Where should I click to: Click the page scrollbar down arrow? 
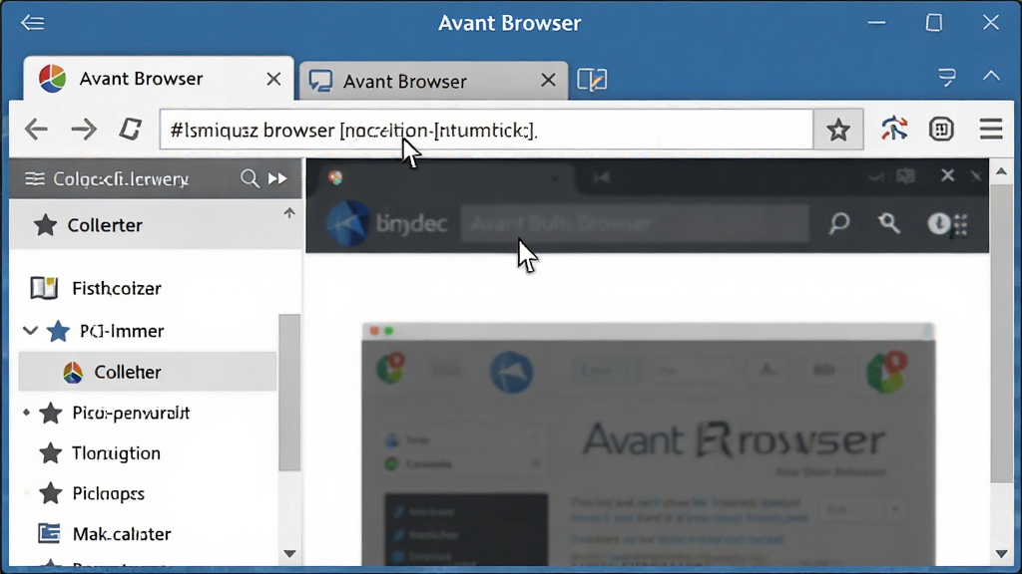(x=1001, y=554)
